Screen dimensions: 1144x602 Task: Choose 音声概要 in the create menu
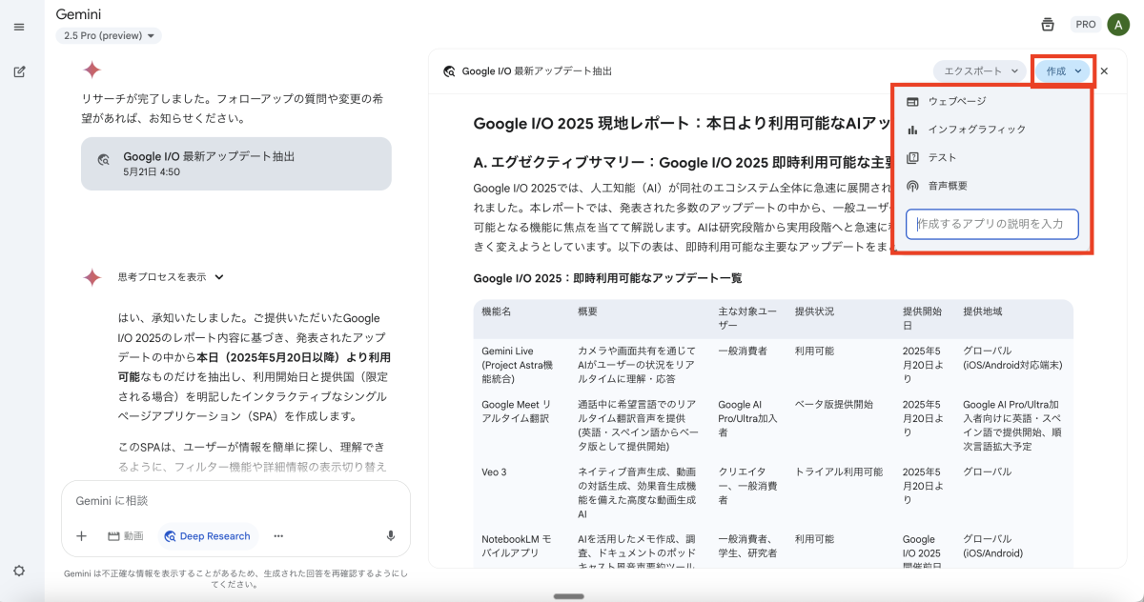coord(948,186)
